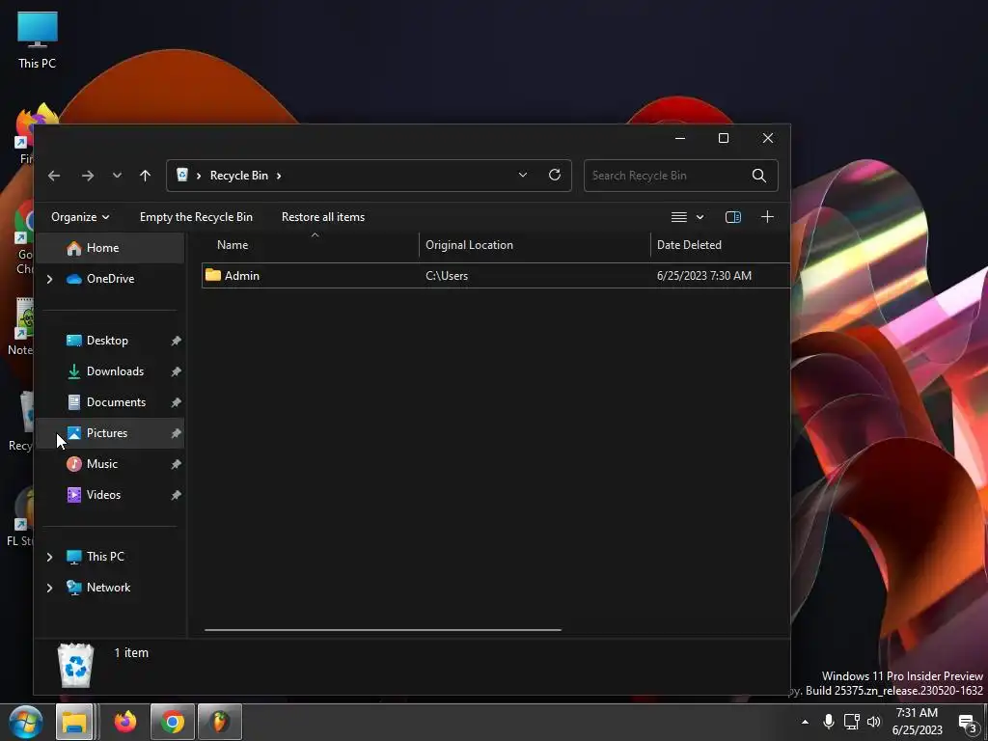This screenshot has height=741, width=988.
Task: Click the network tray icon
Action: (851, 722)
